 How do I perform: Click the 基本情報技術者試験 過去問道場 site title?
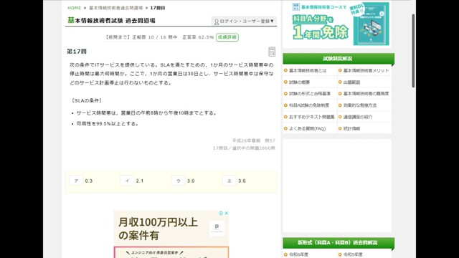point(111,21)
